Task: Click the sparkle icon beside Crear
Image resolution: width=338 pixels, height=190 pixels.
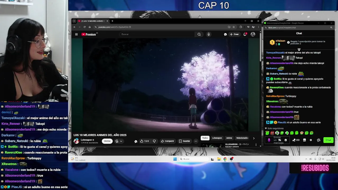Action: [225, 34]
